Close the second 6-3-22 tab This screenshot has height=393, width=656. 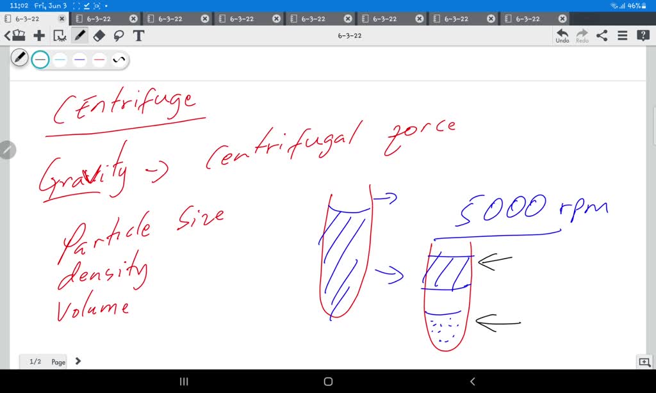(x=133, y=19)
